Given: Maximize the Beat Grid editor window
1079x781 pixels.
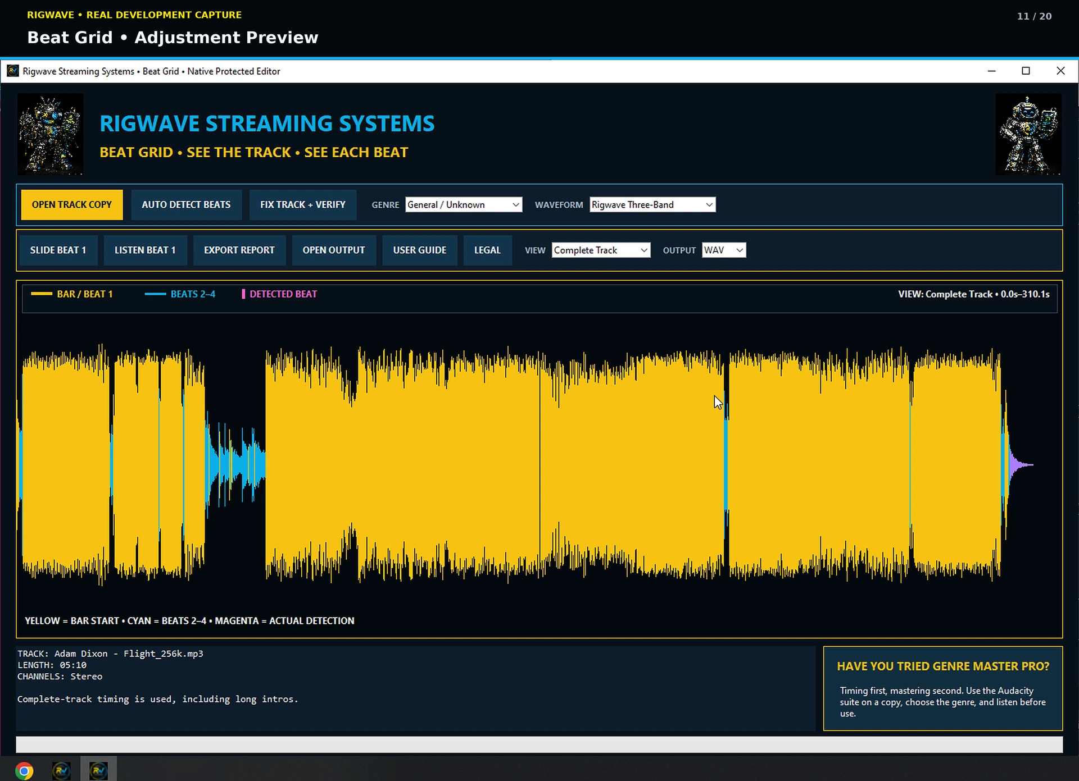Looking at the screenshot, I should (x=1026, y=71).
